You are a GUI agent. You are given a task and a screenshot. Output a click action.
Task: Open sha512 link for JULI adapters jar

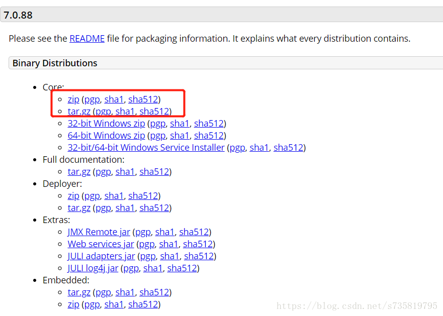click(199, 256)
